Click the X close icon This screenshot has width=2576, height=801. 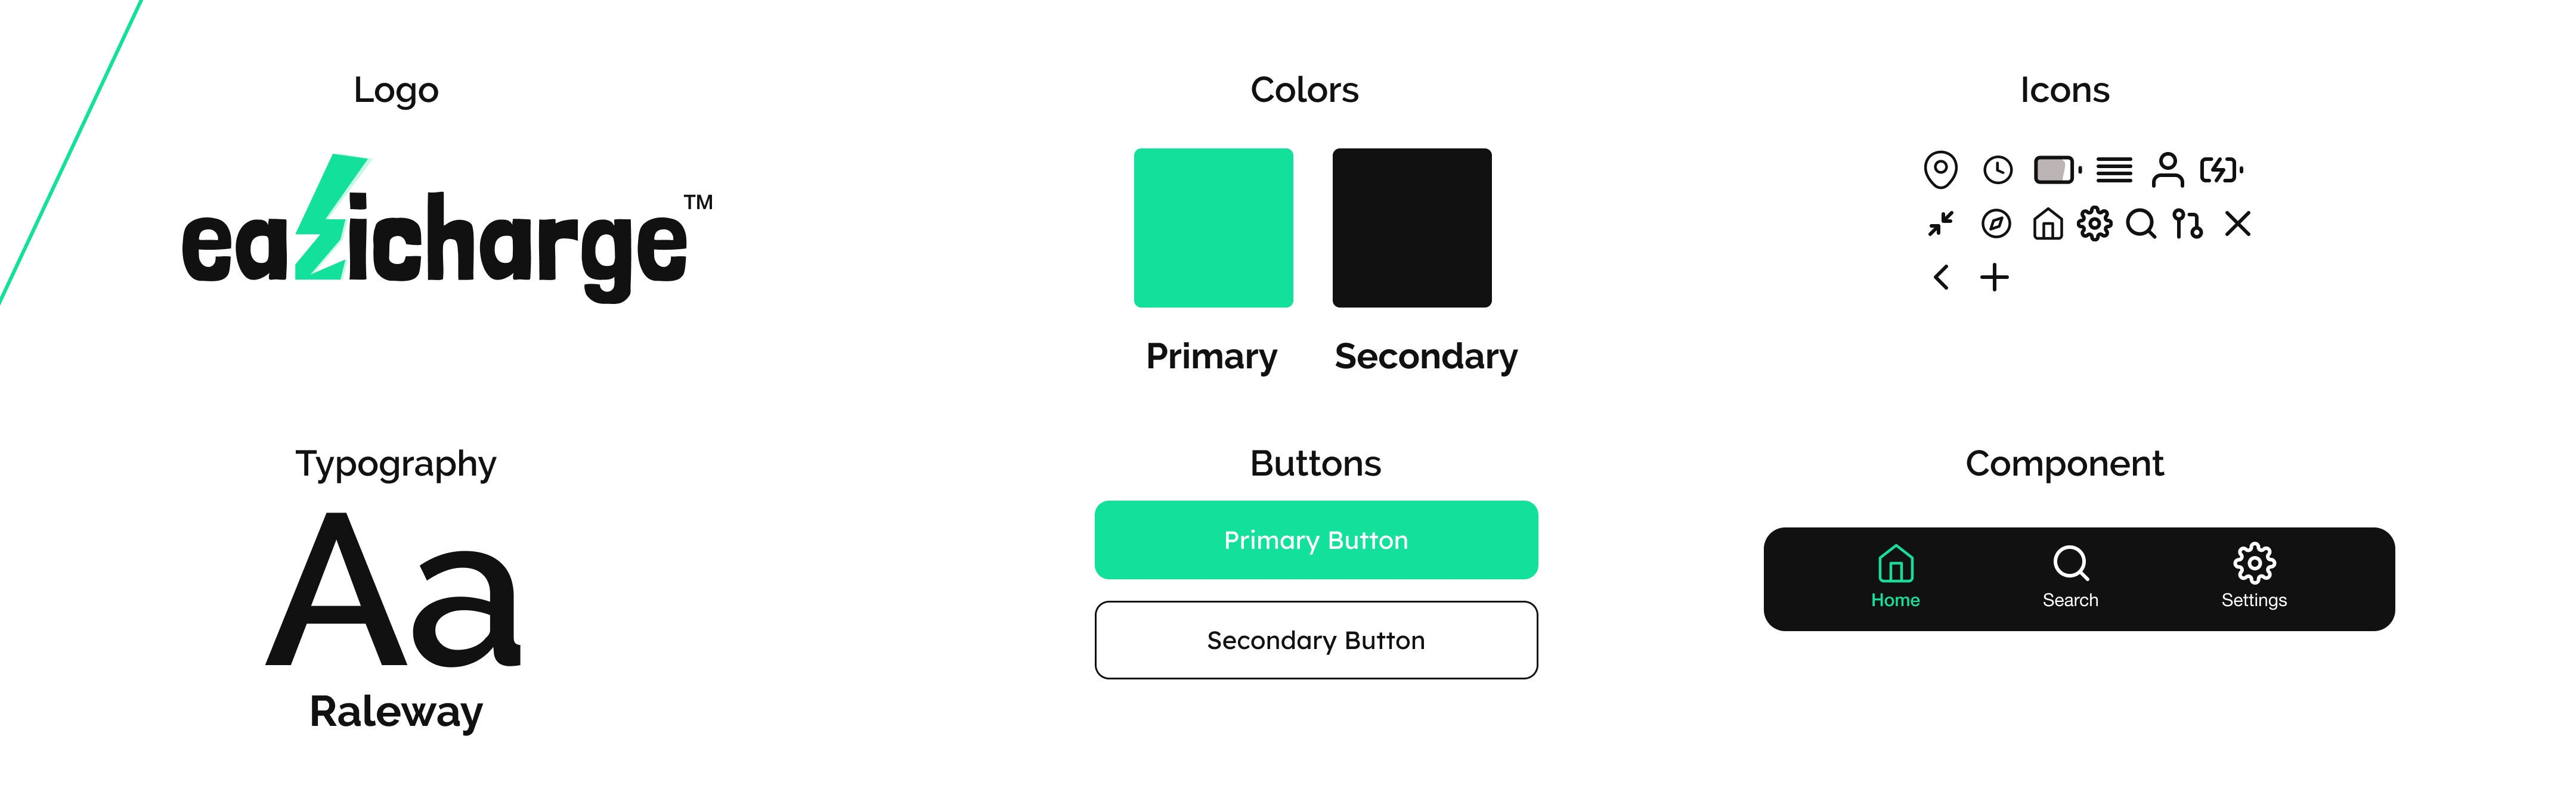click(2238, 224)
